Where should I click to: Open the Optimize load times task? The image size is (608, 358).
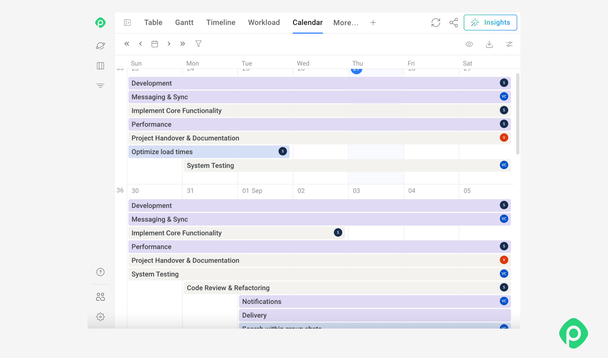pos(209,152)
